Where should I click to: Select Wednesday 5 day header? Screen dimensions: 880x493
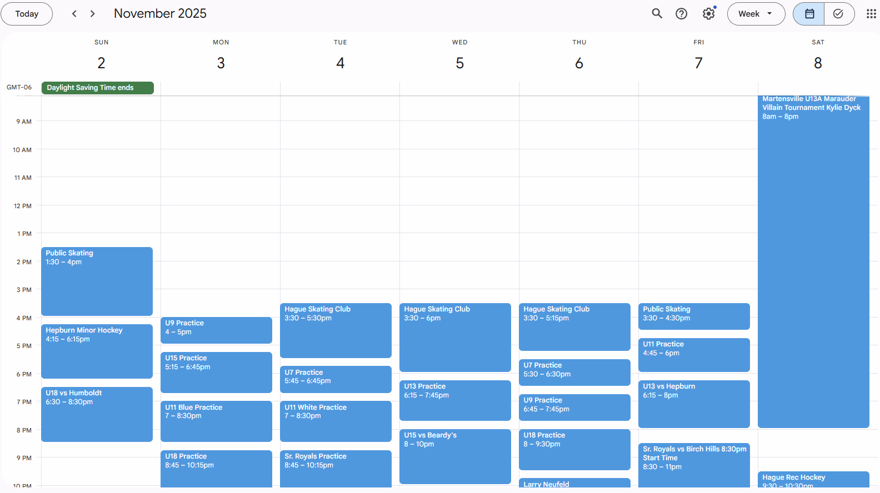(x=459, y=63)
